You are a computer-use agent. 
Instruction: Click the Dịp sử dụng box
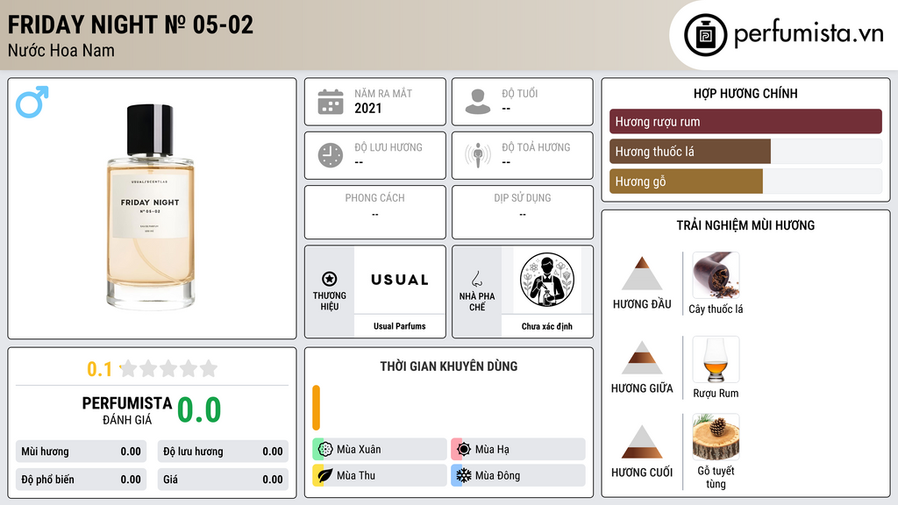pyautogui.click(x=523, y=212)
